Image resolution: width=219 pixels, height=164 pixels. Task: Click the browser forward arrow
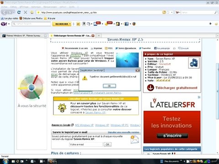[x=10, y=12]
